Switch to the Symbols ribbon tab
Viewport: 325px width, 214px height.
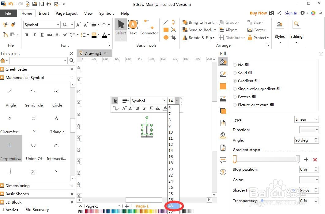click(x=107, y=13)
